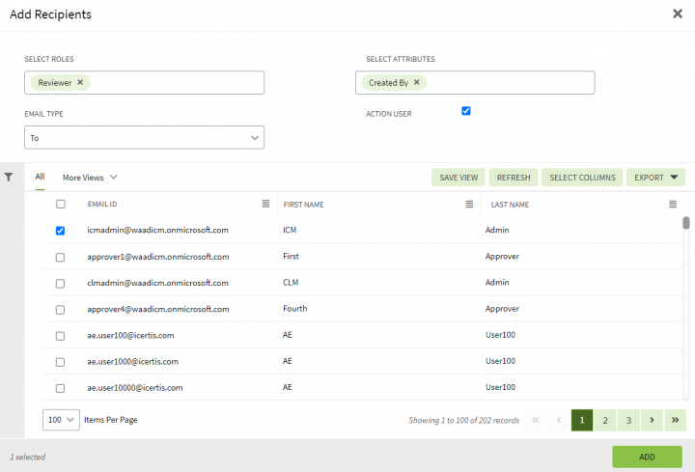The image size is (695, 472).
Task: Open the Email Type dropdown
Action: (145, 138)
